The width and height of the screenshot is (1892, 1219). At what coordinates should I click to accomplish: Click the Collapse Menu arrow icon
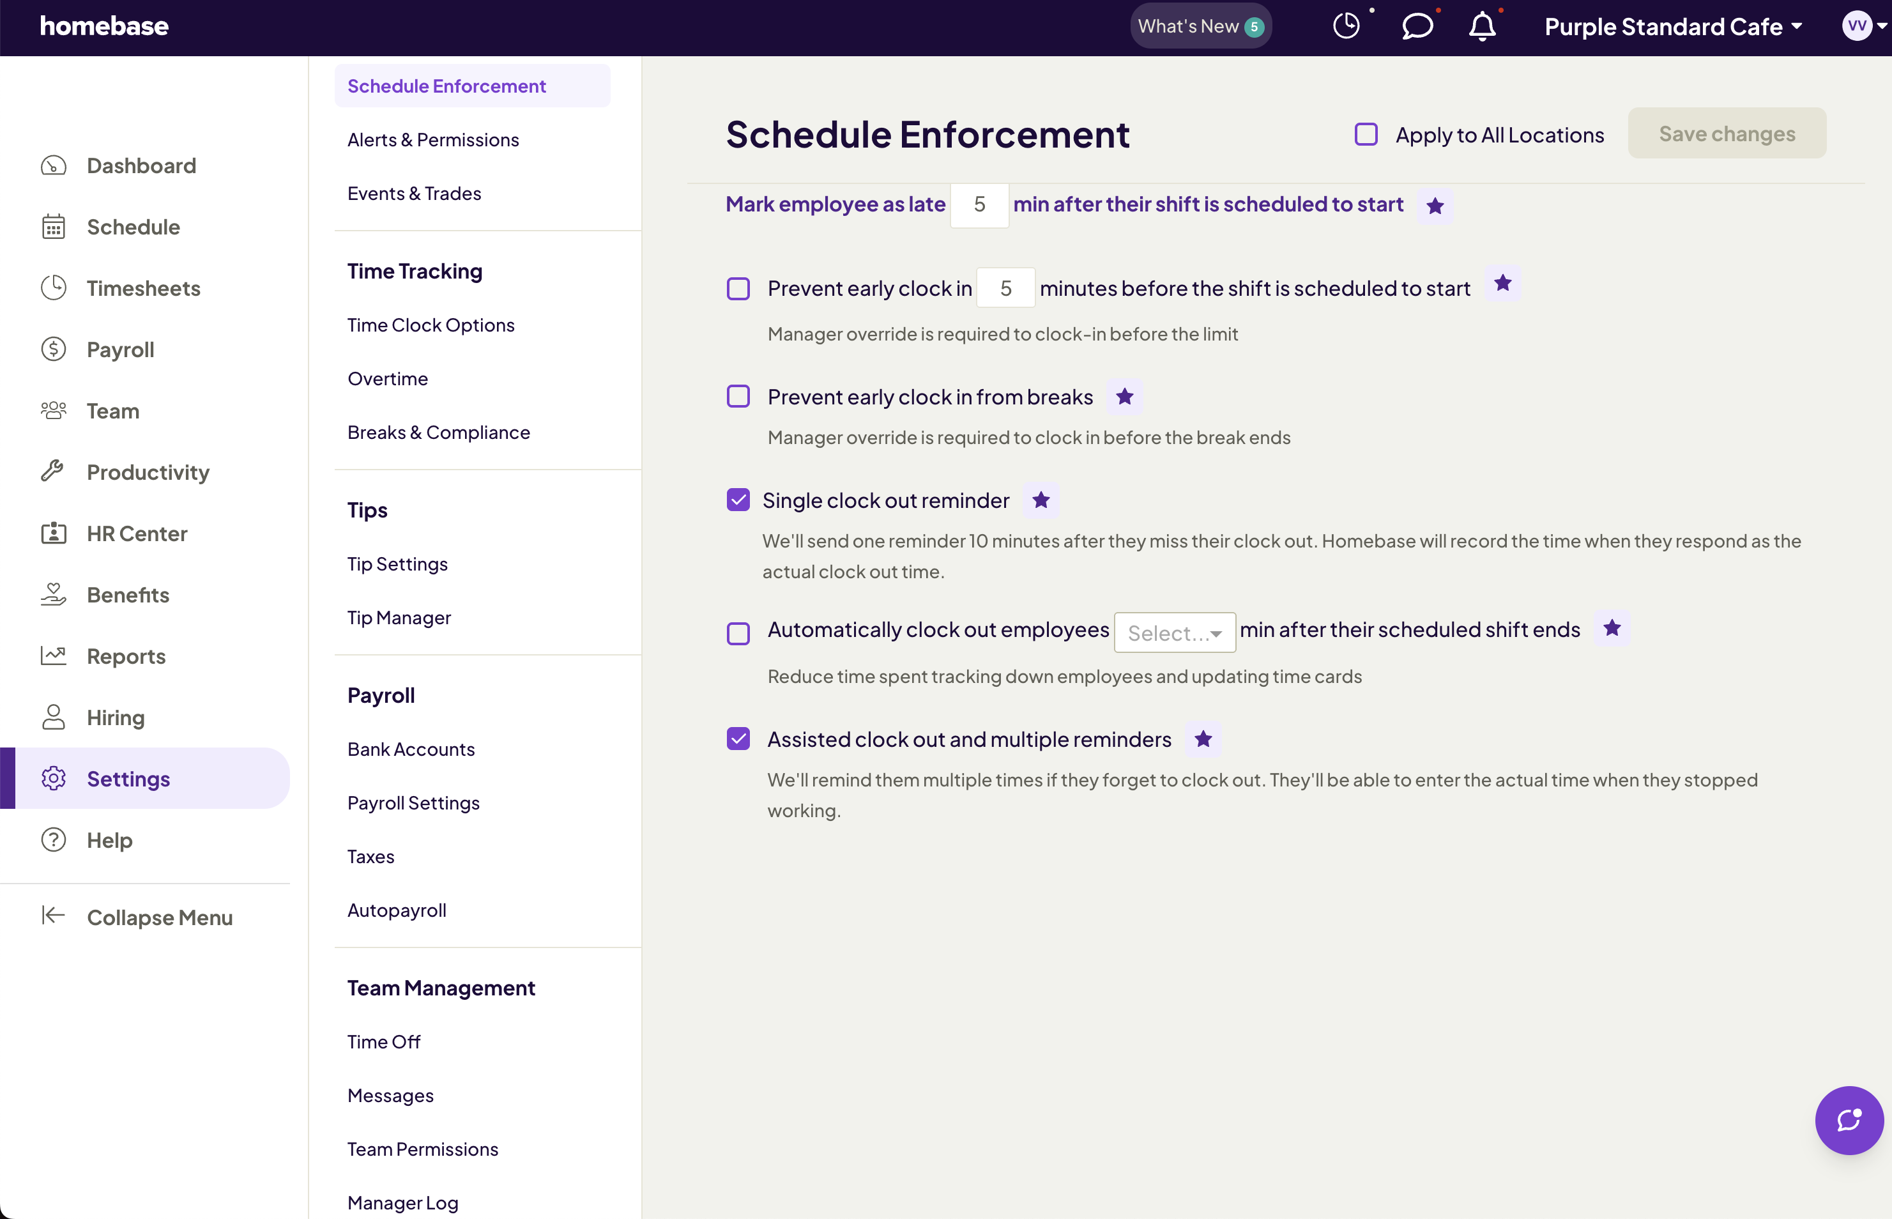(x=53, y=916)
